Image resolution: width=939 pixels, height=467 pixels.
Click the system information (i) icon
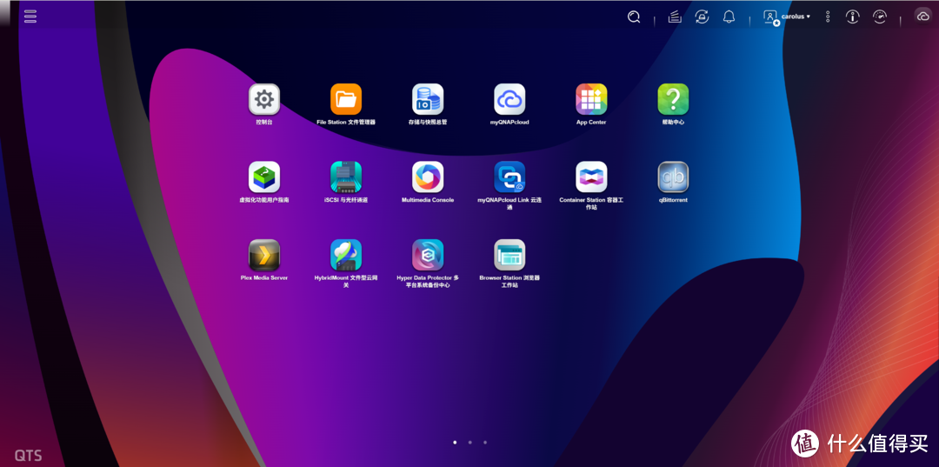pyautogui.click(x=853, y=17)
